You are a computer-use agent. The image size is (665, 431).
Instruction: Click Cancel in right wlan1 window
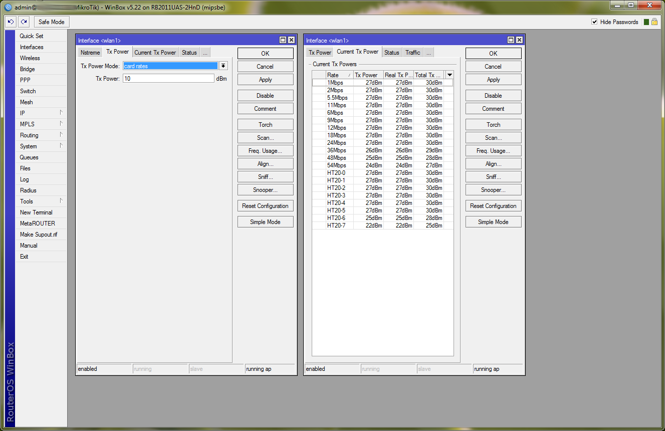(494, 67)
